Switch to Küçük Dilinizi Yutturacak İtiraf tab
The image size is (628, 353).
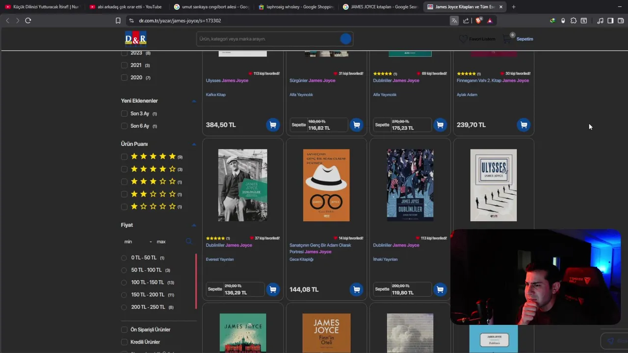tap(42, 7)
